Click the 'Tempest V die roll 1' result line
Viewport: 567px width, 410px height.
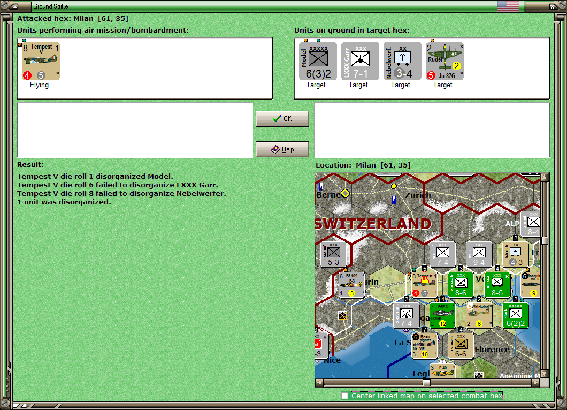tap(95, 177)
